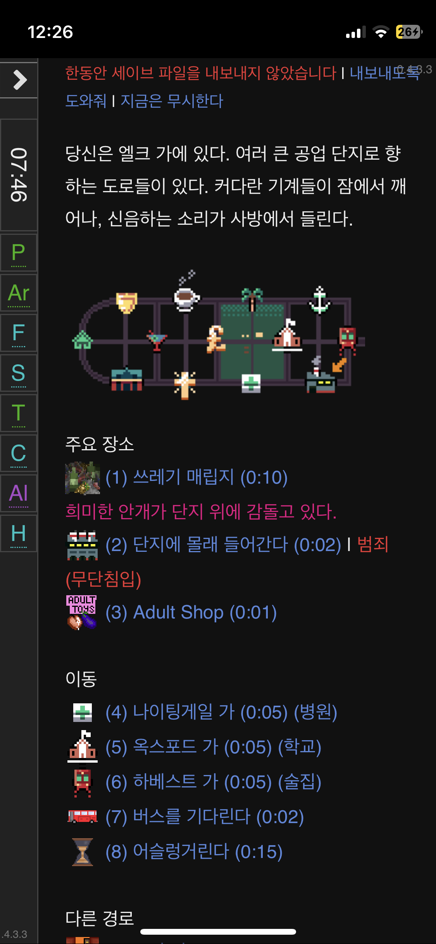Open the Ar sidebar tab
Viewport: 436px width, 944px height.
tap(19, 293)
